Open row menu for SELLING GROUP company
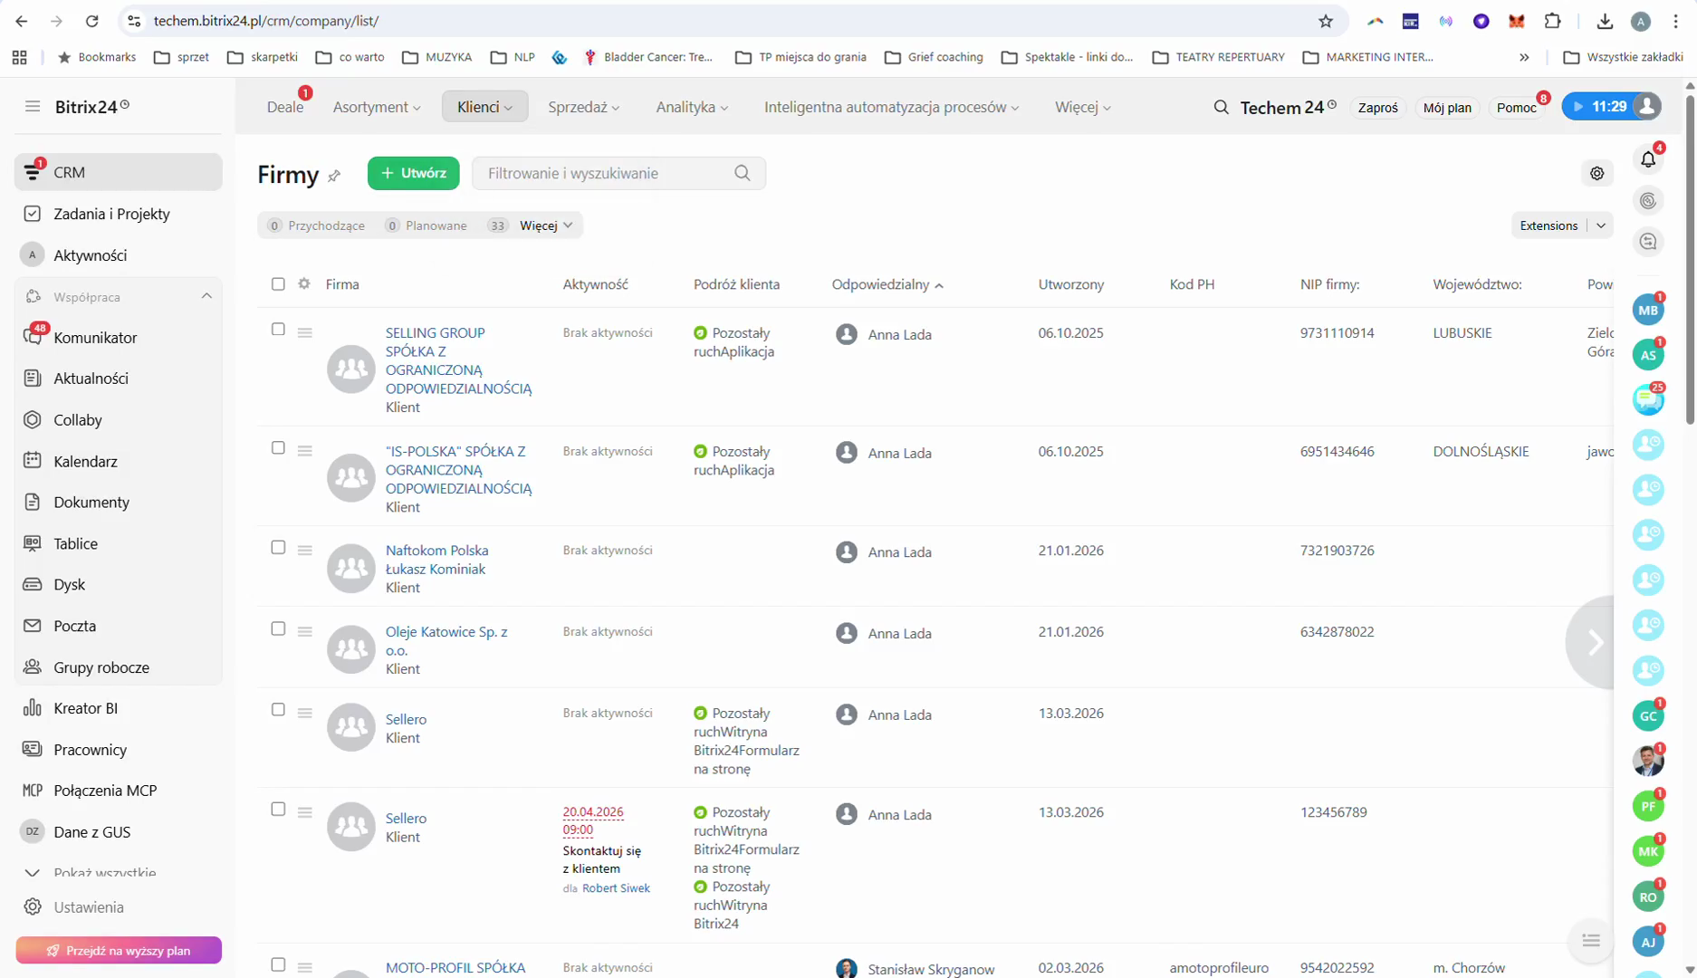1697x978 pixels. click(x=305, y=332)
